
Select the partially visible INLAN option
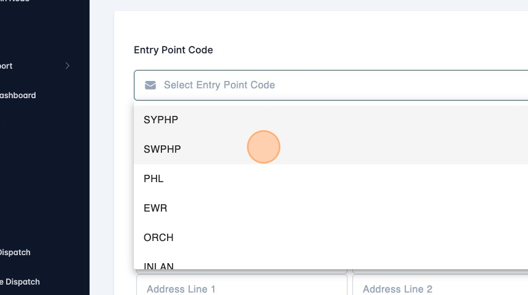tap(158, 266)
